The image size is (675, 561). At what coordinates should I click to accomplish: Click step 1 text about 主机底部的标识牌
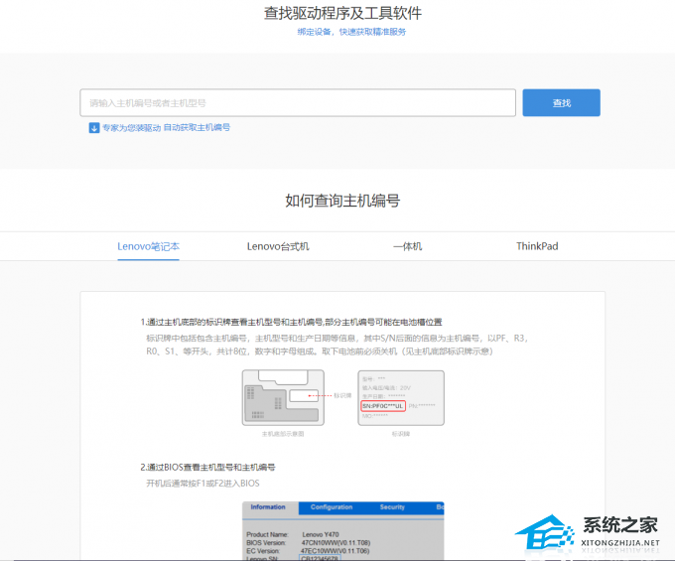292,322
